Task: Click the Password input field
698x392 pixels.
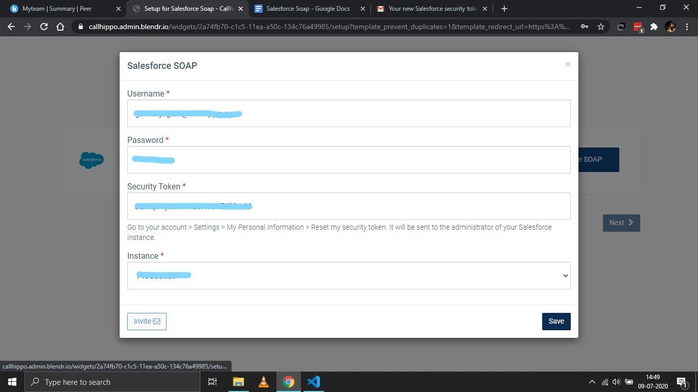Action: [349, 160]
